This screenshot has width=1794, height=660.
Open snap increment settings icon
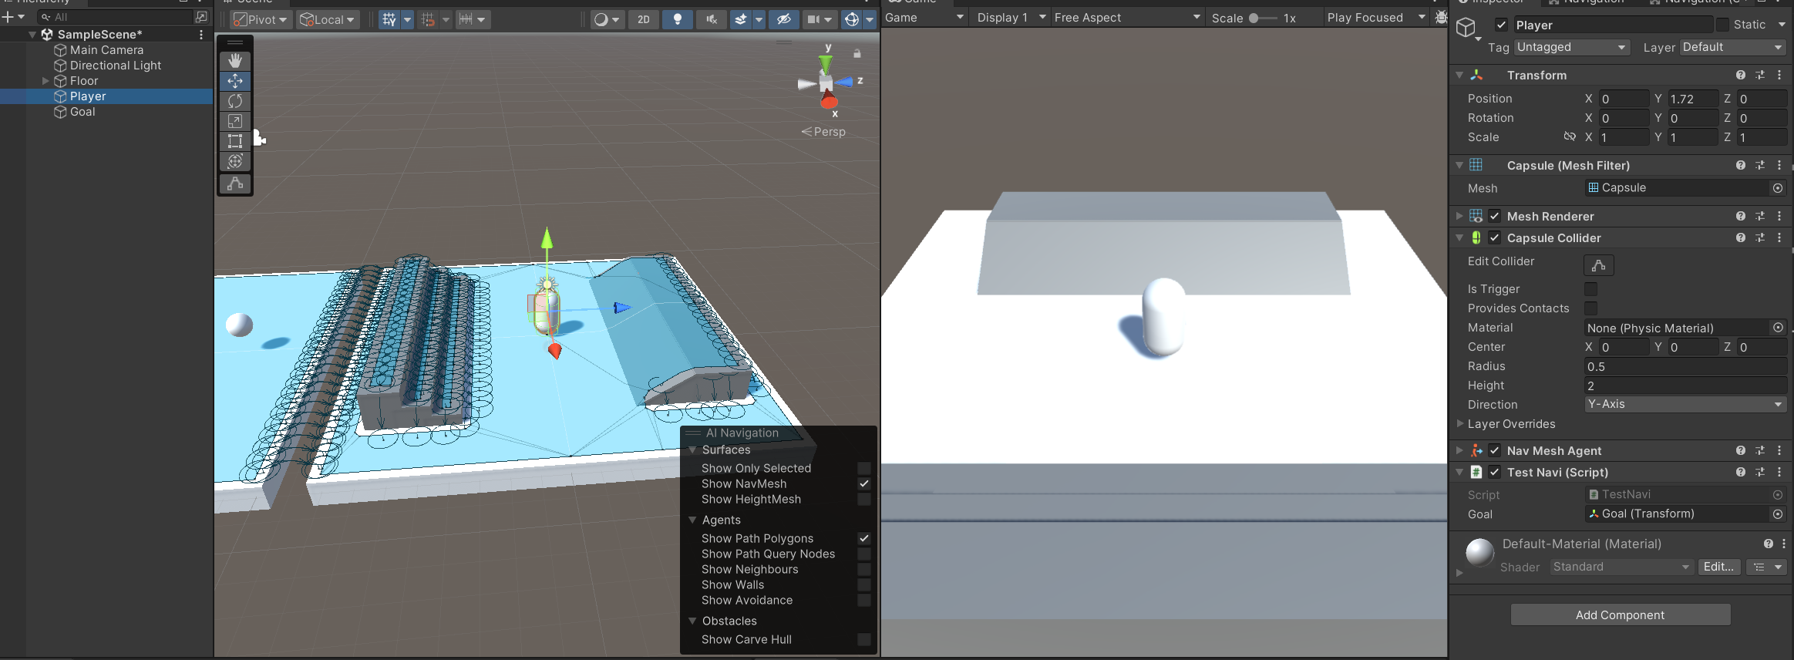[466, 19]
